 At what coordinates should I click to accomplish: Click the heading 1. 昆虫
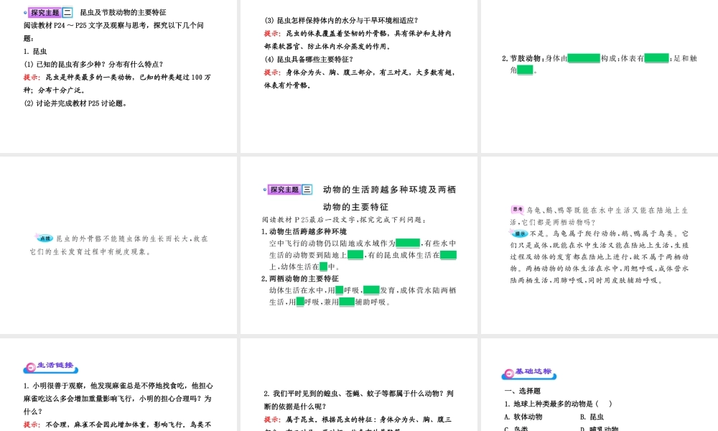[x=35, y=51]
